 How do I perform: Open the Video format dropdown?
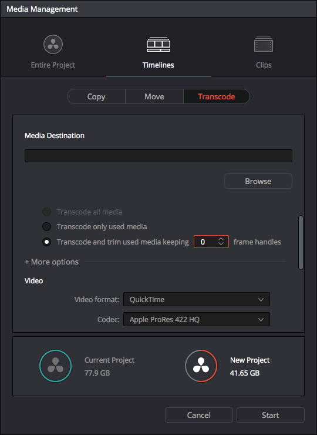tap(197, 299)
